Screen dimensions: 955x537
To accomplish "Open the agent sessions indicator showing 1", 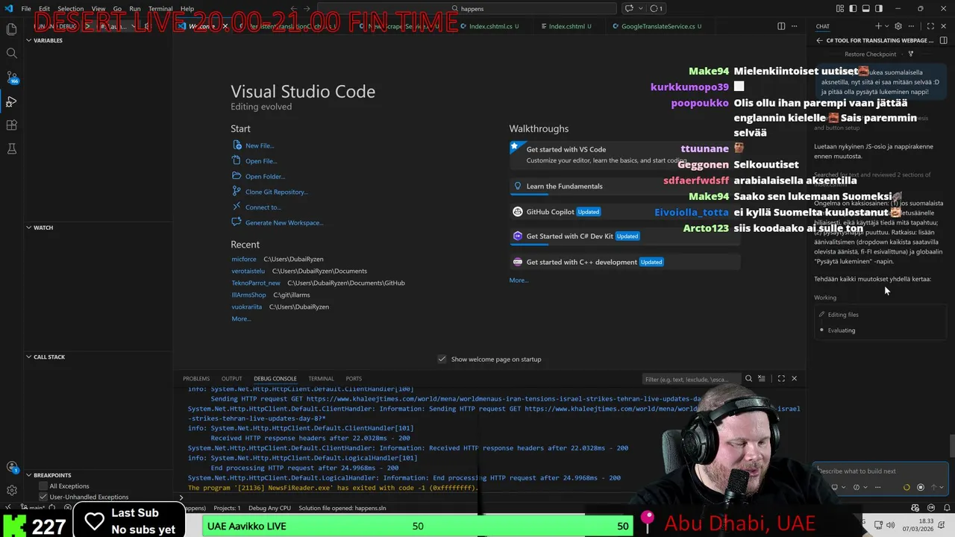I will coord(656,9).
